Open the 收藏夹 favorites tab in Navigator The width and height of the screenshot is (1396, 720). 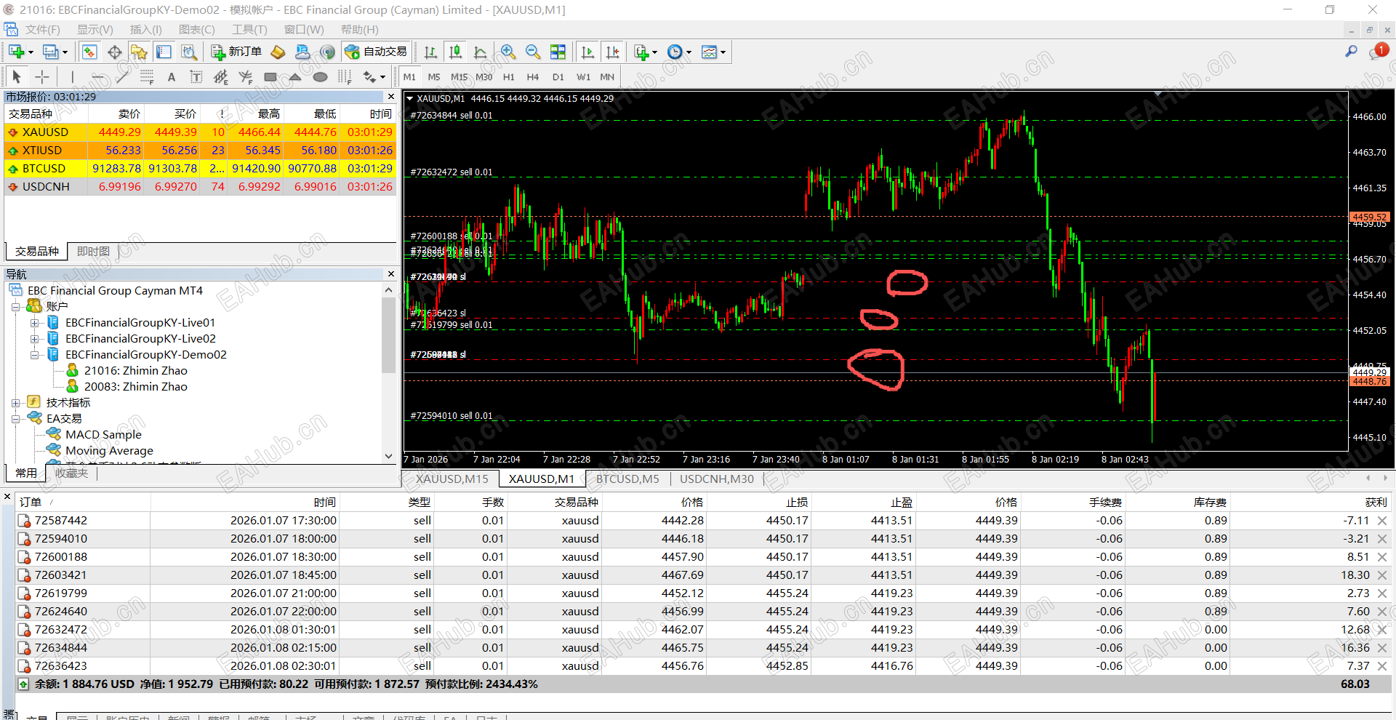(x=71, y=473)
